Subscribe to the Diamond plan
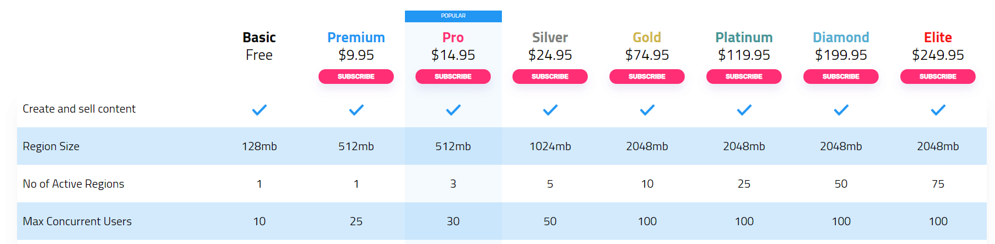The width and height of the screenshot is (995, 244). (841, 76)
